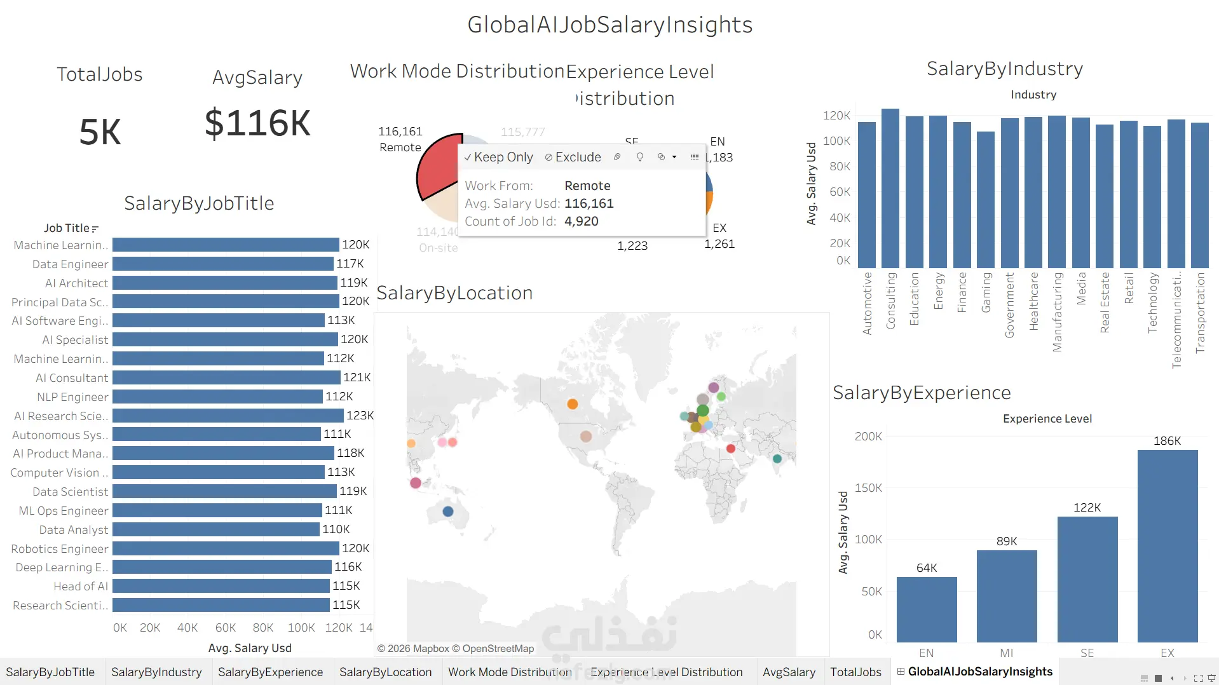Click the 5K TotalJobs value
Viewport: 1219px width, 685px height.
point(100,132)
